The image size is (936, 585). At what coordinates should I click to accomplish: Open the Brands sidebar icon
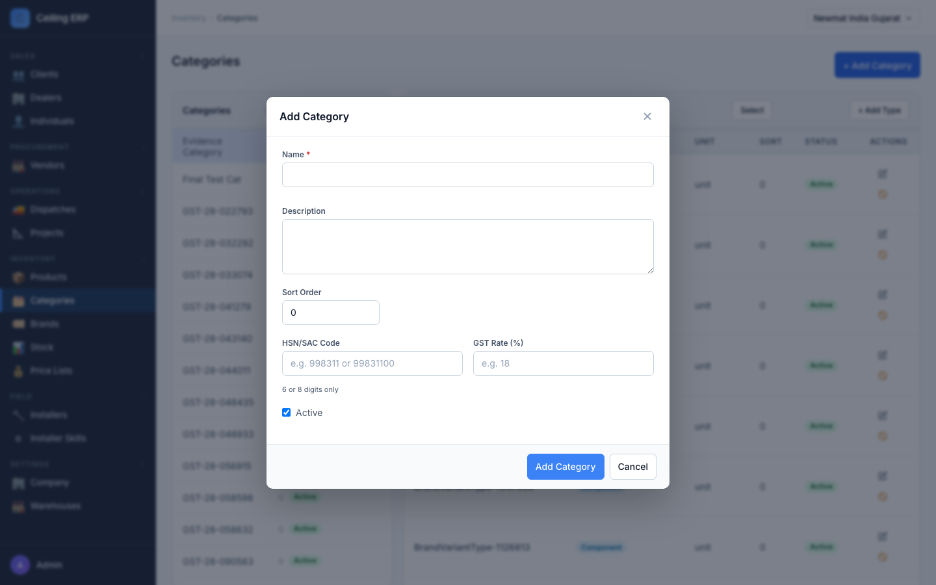coord(18,324)
